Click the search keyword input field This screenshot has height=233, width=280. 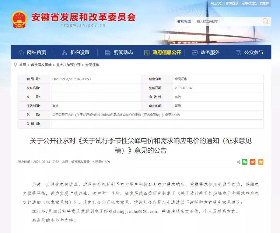click(228, 21)
